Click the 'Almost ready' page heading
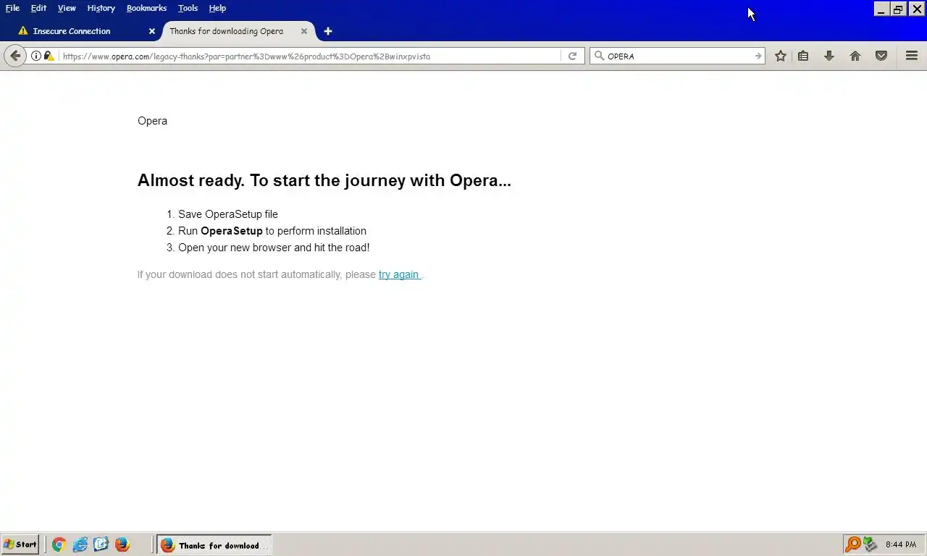 pyautogui.click(x=324, y=180)
